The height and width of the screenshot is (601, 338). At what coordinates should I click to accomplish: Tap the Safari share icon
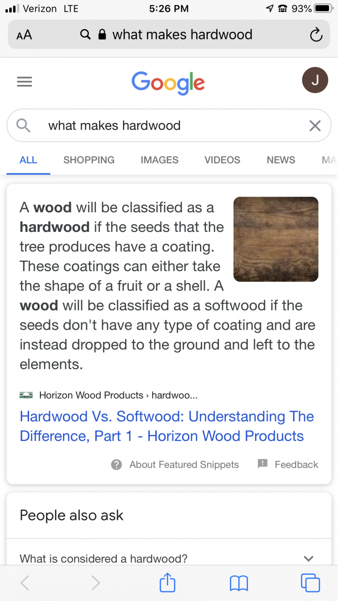click(168, 582)
